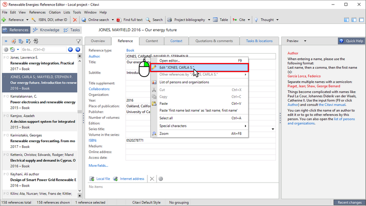Open the grouping filter icon with blue squares
Viewport: 366px width, 206px height.
click(x=29, y=41)
